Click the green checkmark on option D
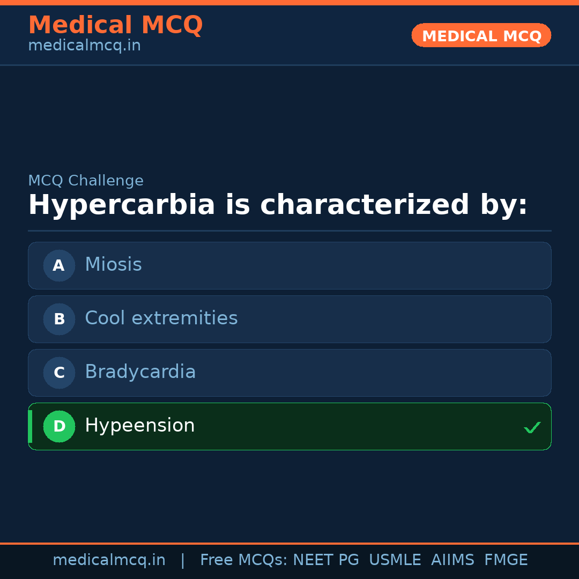579x579 pixels. [532, 427]
